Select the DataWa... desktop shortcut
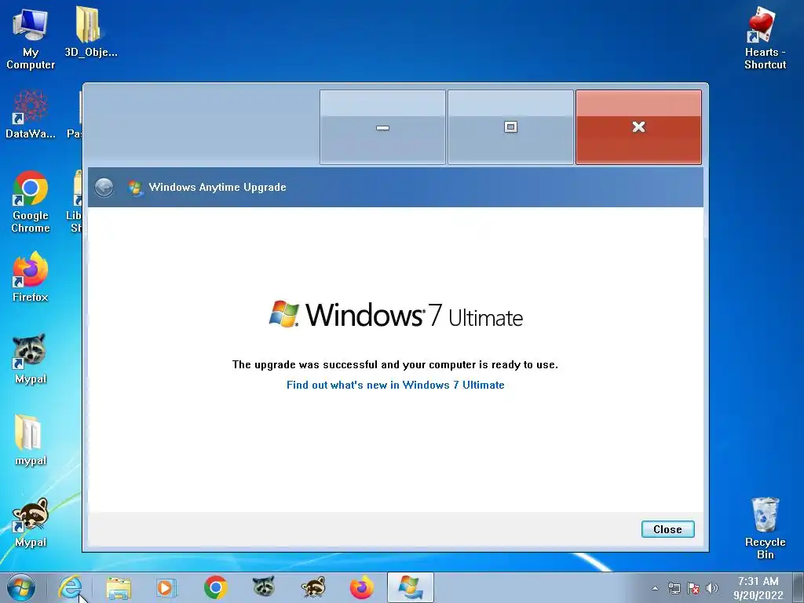The width and height of the screenshot is (804, 603). (31, 115)
